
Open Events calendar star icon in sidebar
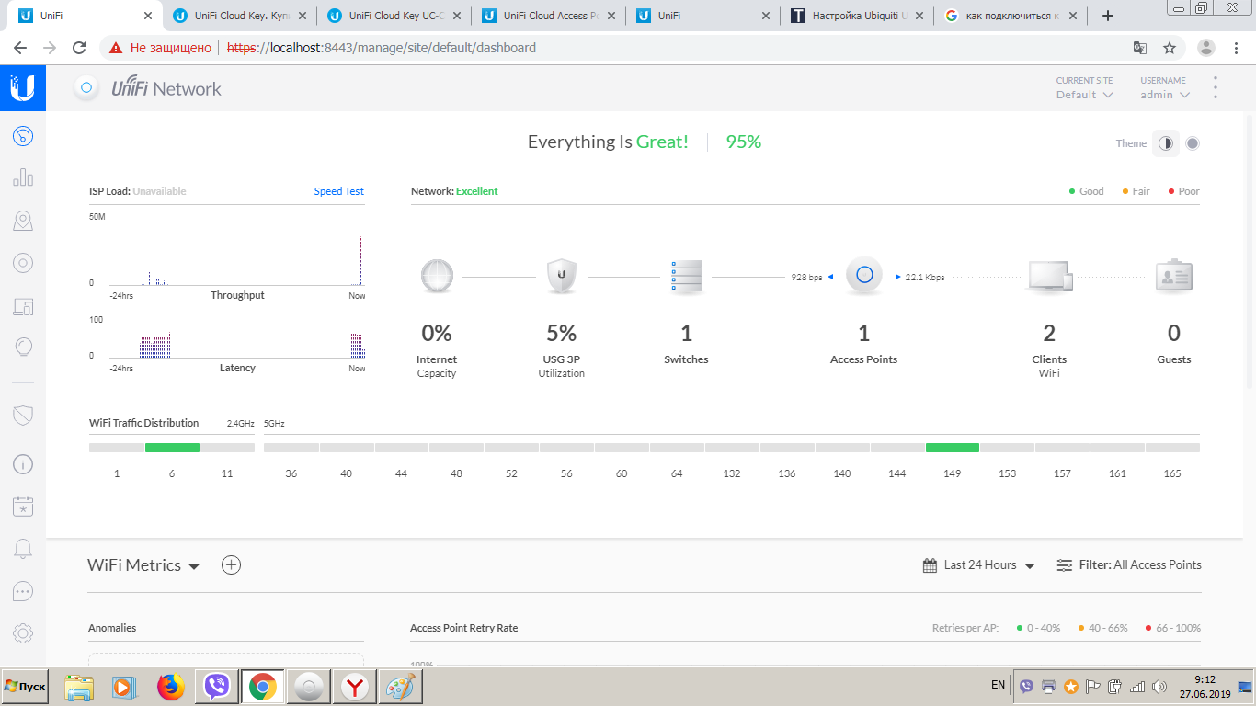[x=23, y=507]
